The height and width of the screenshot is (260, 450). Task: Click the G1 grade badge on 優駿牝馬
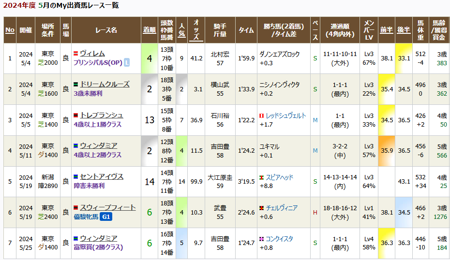pos(106,217)
